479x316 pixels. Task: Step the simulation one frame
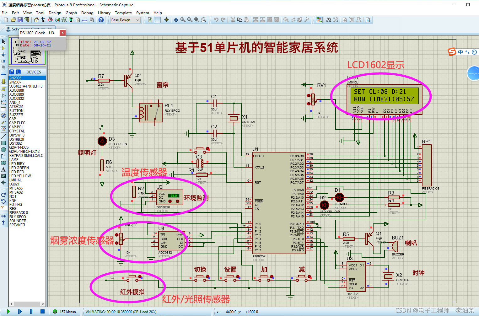(x=20, y=311)
